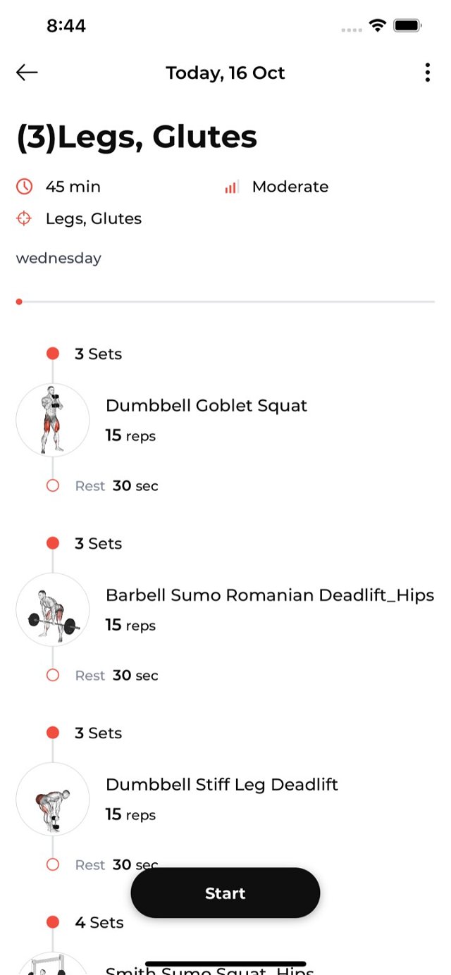Viewport: 451px width, 975px height.
Task: Select Dumbbell Stiff Leg Deadlift title
Action: [x=222, y=785]
